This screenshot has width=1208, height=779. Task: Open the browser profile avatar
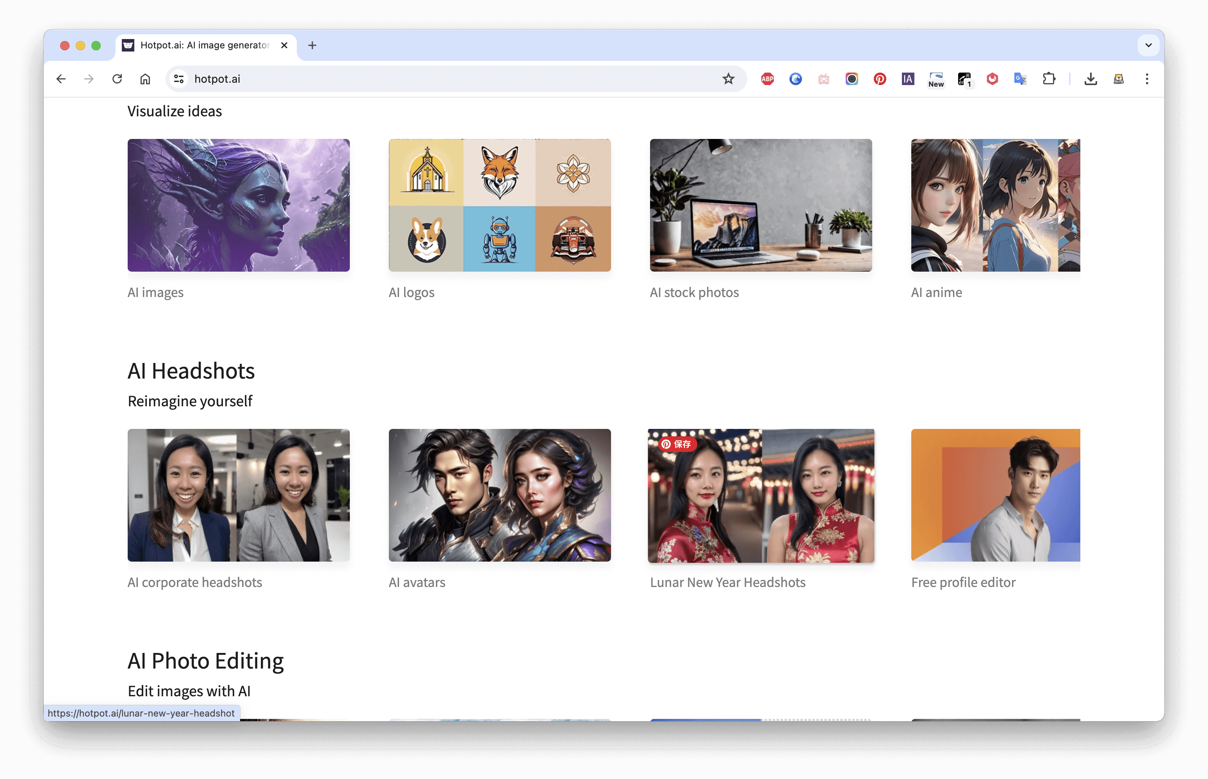click(1119, 79)
